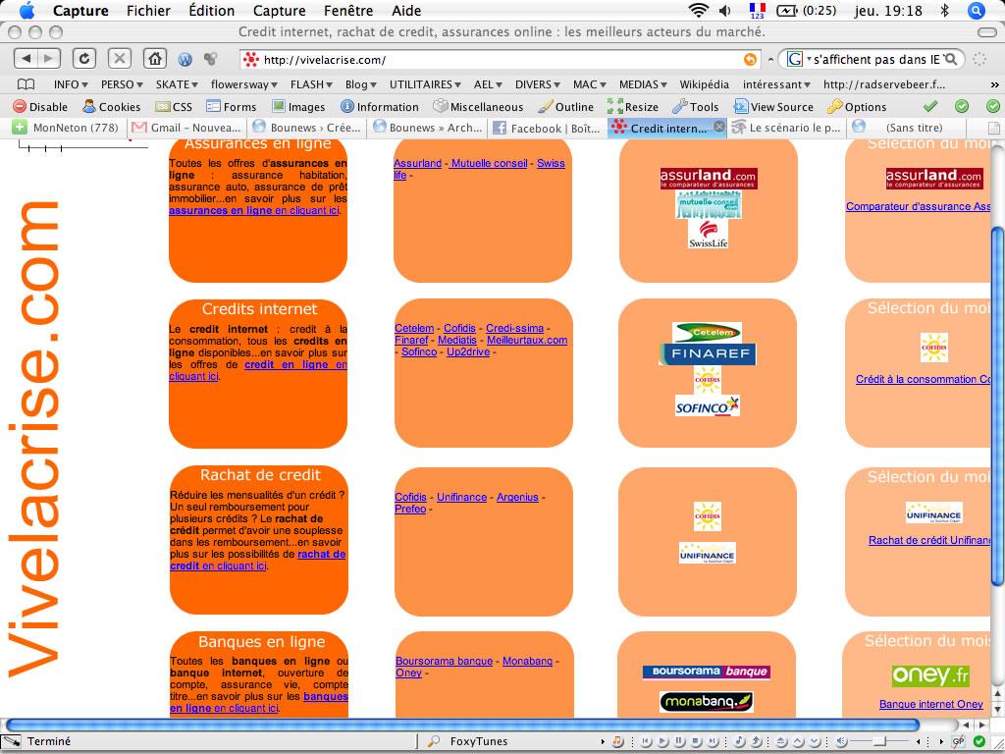Image resolution: width=1005 pixels, height=754 pixels.
Task: Click Information in the developer toolbar
Action: pyautogui.click(x=380, y=106)
